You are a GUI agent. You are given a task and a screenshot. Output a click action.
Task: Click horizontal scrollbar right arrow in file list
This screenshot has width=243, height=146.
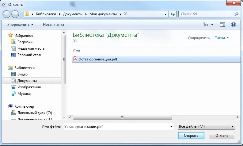pyautogui.click(x=238, y=117)
